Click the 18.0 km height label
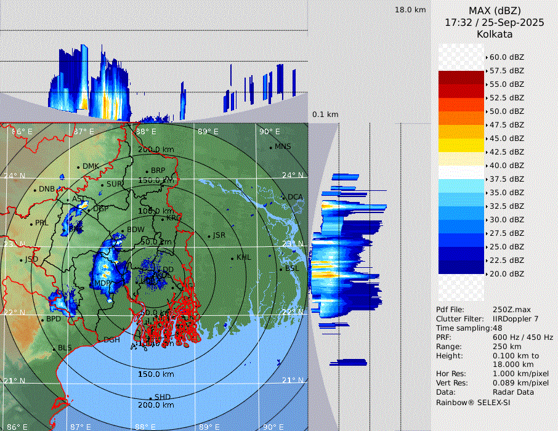558x431 pixels. point(410,10)
